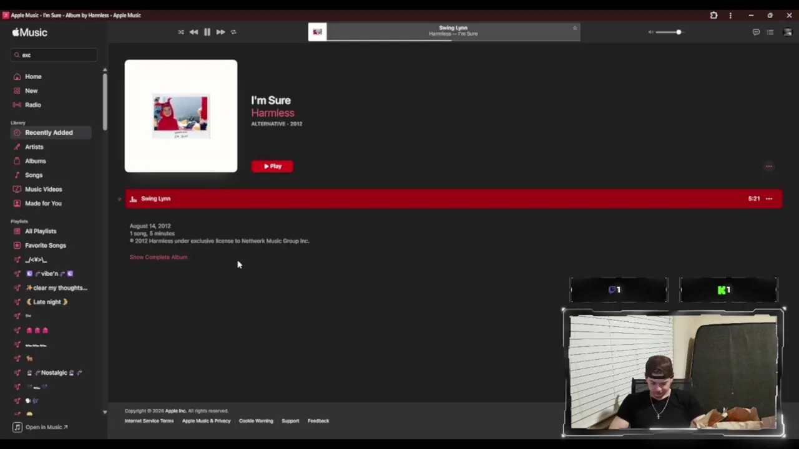Go to Home in the sidebar
799x449 pixels.
(x=33, y=77)
